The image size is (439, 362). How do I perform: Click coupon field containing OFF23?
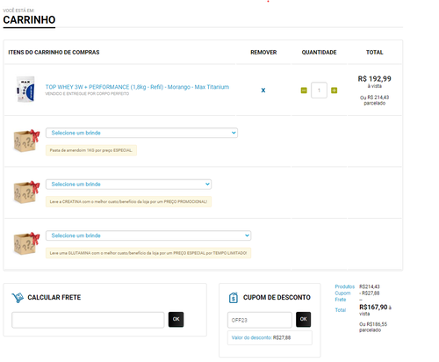pyautogui.click(x=260, y=320)
